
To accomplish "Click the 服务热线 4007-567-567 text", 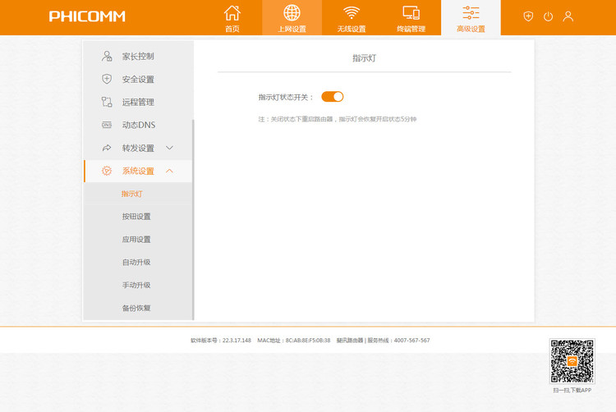I will [x=398, y=341].
